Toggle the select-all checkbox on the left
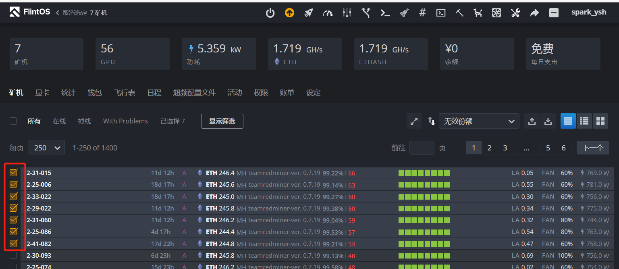This screenshot has width=619, height=269. (13, 121)
